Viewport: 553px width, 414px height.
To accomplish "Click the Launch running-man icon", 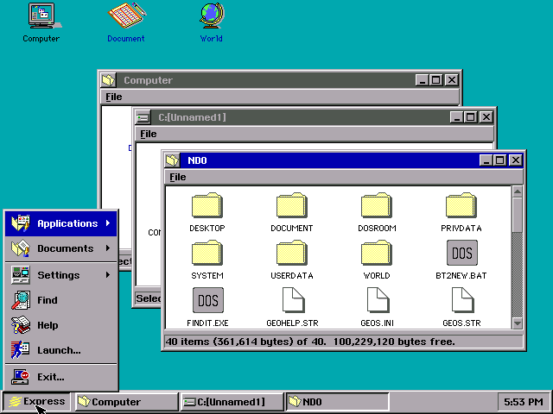I will coord(20,350).
